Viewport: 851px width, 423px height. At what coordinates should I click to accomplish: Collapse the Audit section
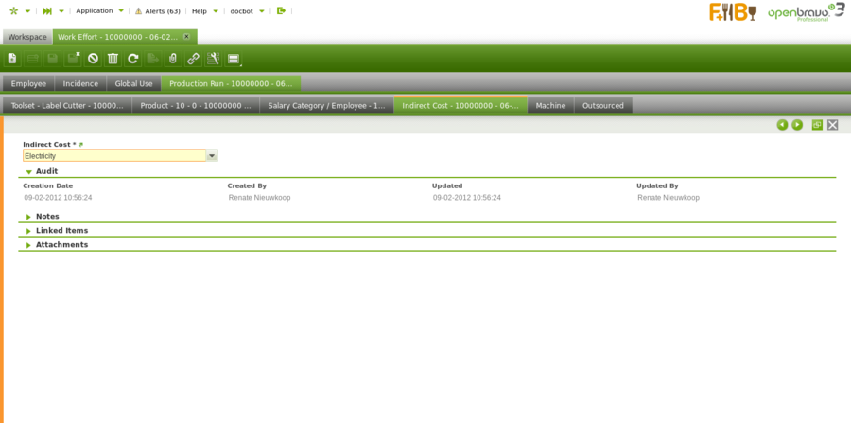click(29, 171)
